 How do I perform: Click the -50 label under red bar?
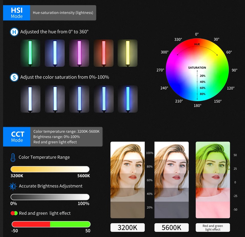click(15, 231)
